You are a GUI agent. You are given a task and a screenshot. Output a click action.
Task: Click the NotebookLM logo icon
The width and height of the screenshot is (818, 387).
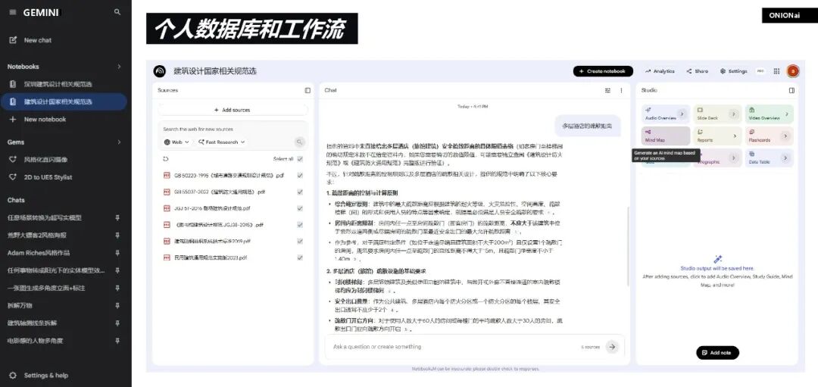click(x=160, y=71)
